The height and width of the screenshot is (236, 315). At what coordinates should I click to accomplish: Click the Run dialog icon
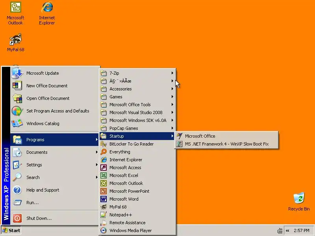point(17,203)
